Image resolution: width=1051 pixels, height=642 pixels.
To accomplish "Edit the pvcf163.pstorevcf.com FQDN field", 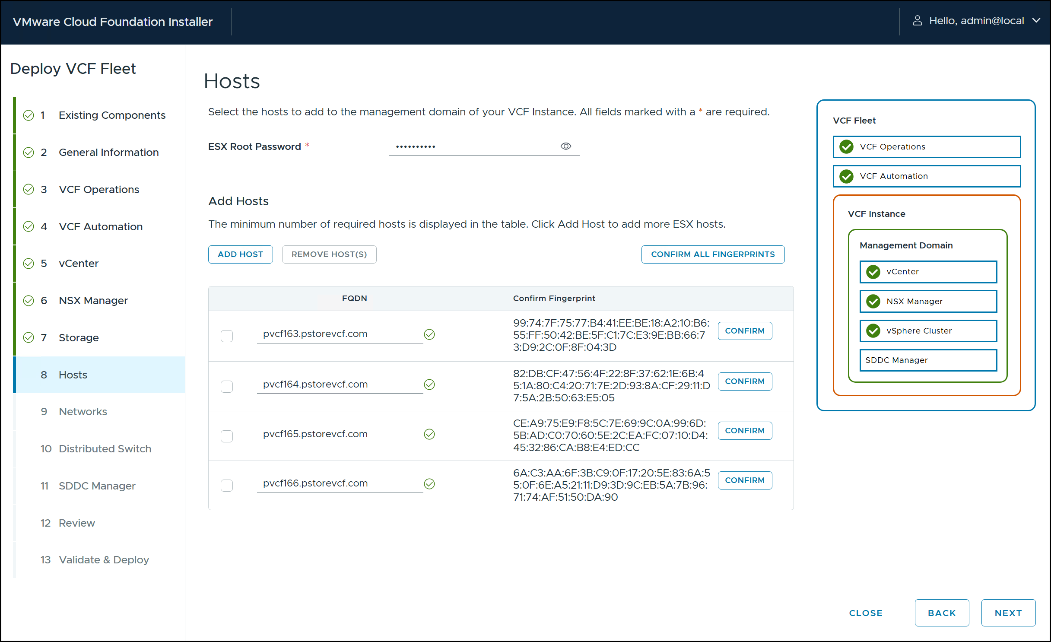I will click(340, 334).
